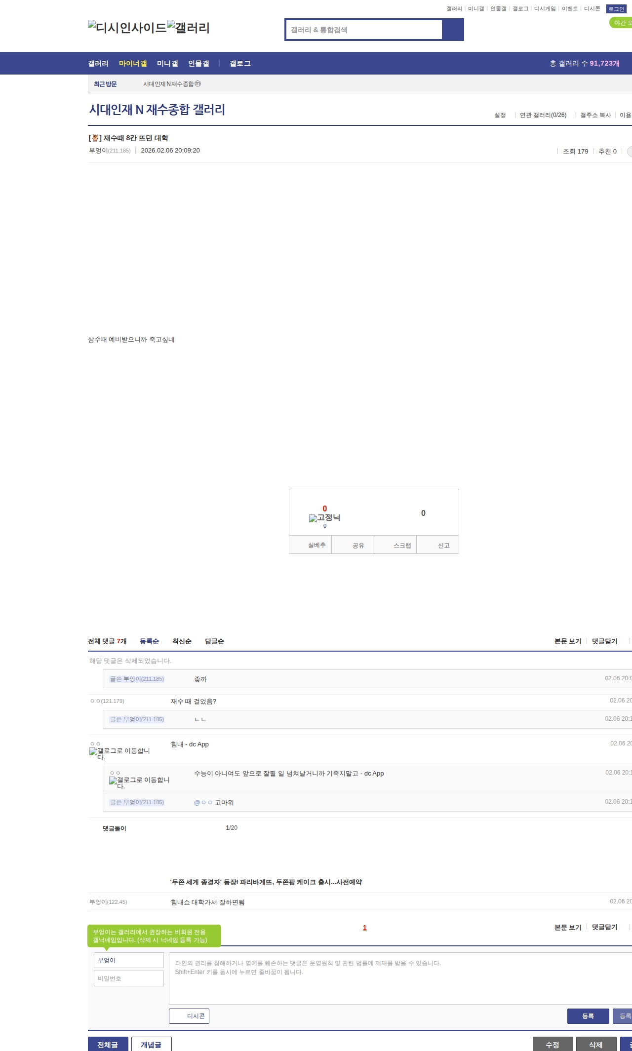The width and height of the screenshot is (632, 1051).
Task: Open the 설정 settings menu
Action: (500, 115)
